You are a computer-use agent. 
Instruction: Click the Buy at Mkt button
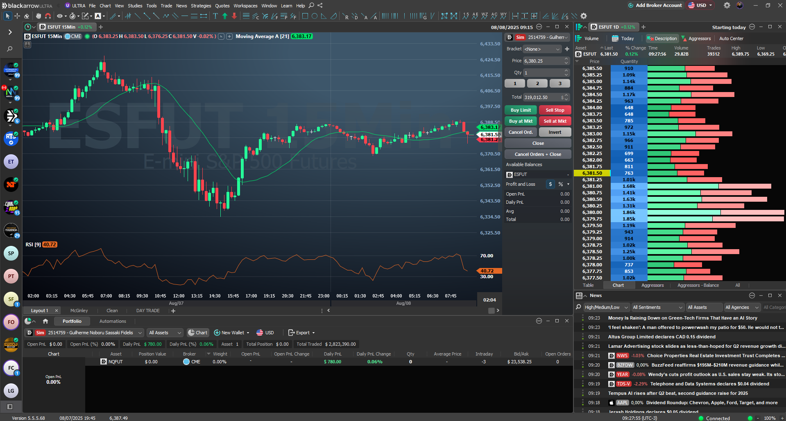(521, 121)
